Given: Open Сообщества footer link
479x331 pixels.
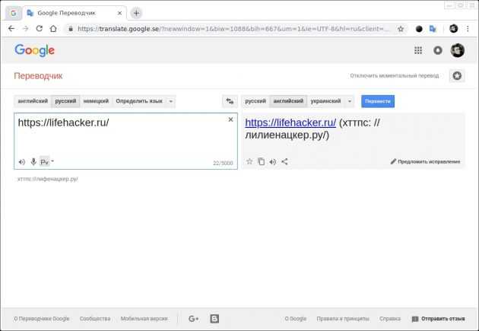Looking at the screenshot, I should click(95, 319).
